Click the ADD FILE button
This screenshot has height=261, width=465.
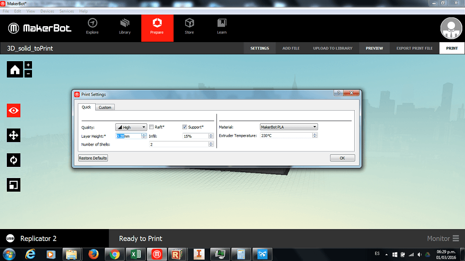pos(291,48)
